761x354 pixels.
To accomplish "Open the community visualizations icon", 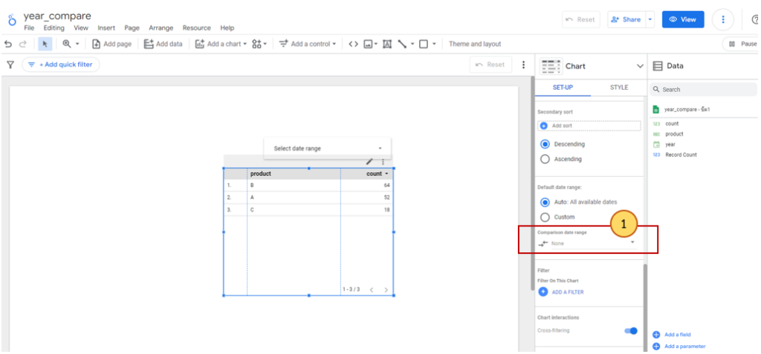I will coord(257,44).
